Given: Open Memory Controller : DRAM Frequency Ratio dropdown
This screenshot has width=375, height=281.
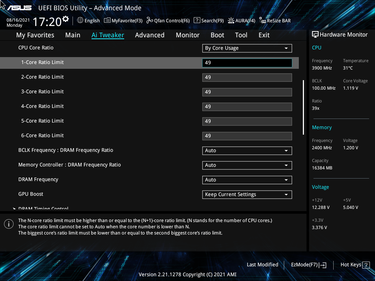Looking at the screenshot, I should point(247,165).
